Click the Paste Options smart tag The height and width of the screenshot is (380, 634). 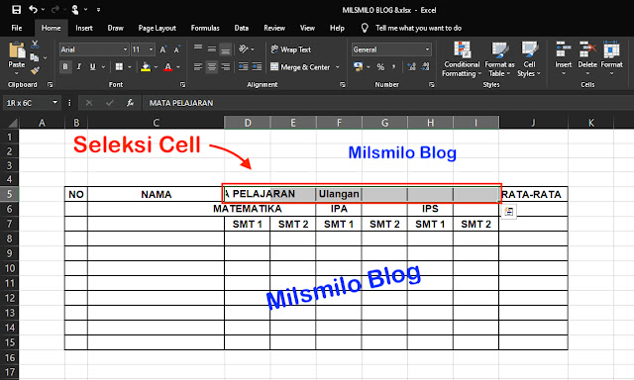coord(508,212)
